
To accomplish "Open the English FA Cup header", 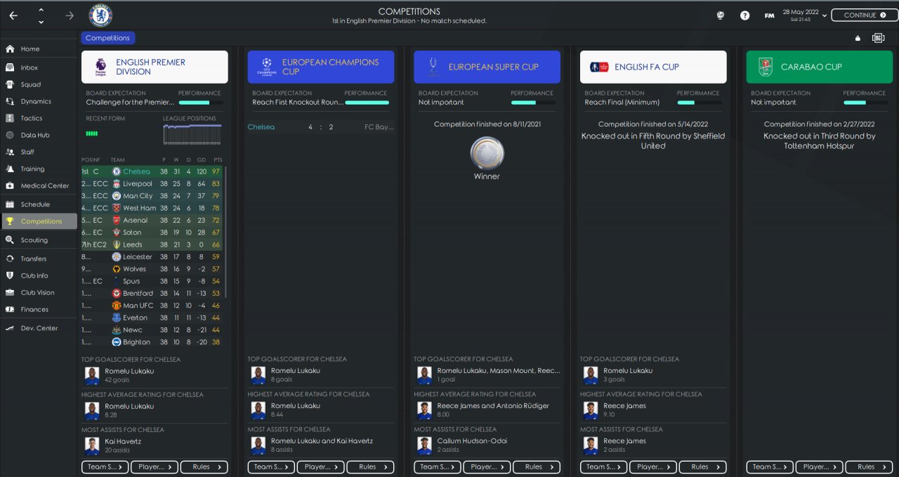I will click(x=653, y=67).
